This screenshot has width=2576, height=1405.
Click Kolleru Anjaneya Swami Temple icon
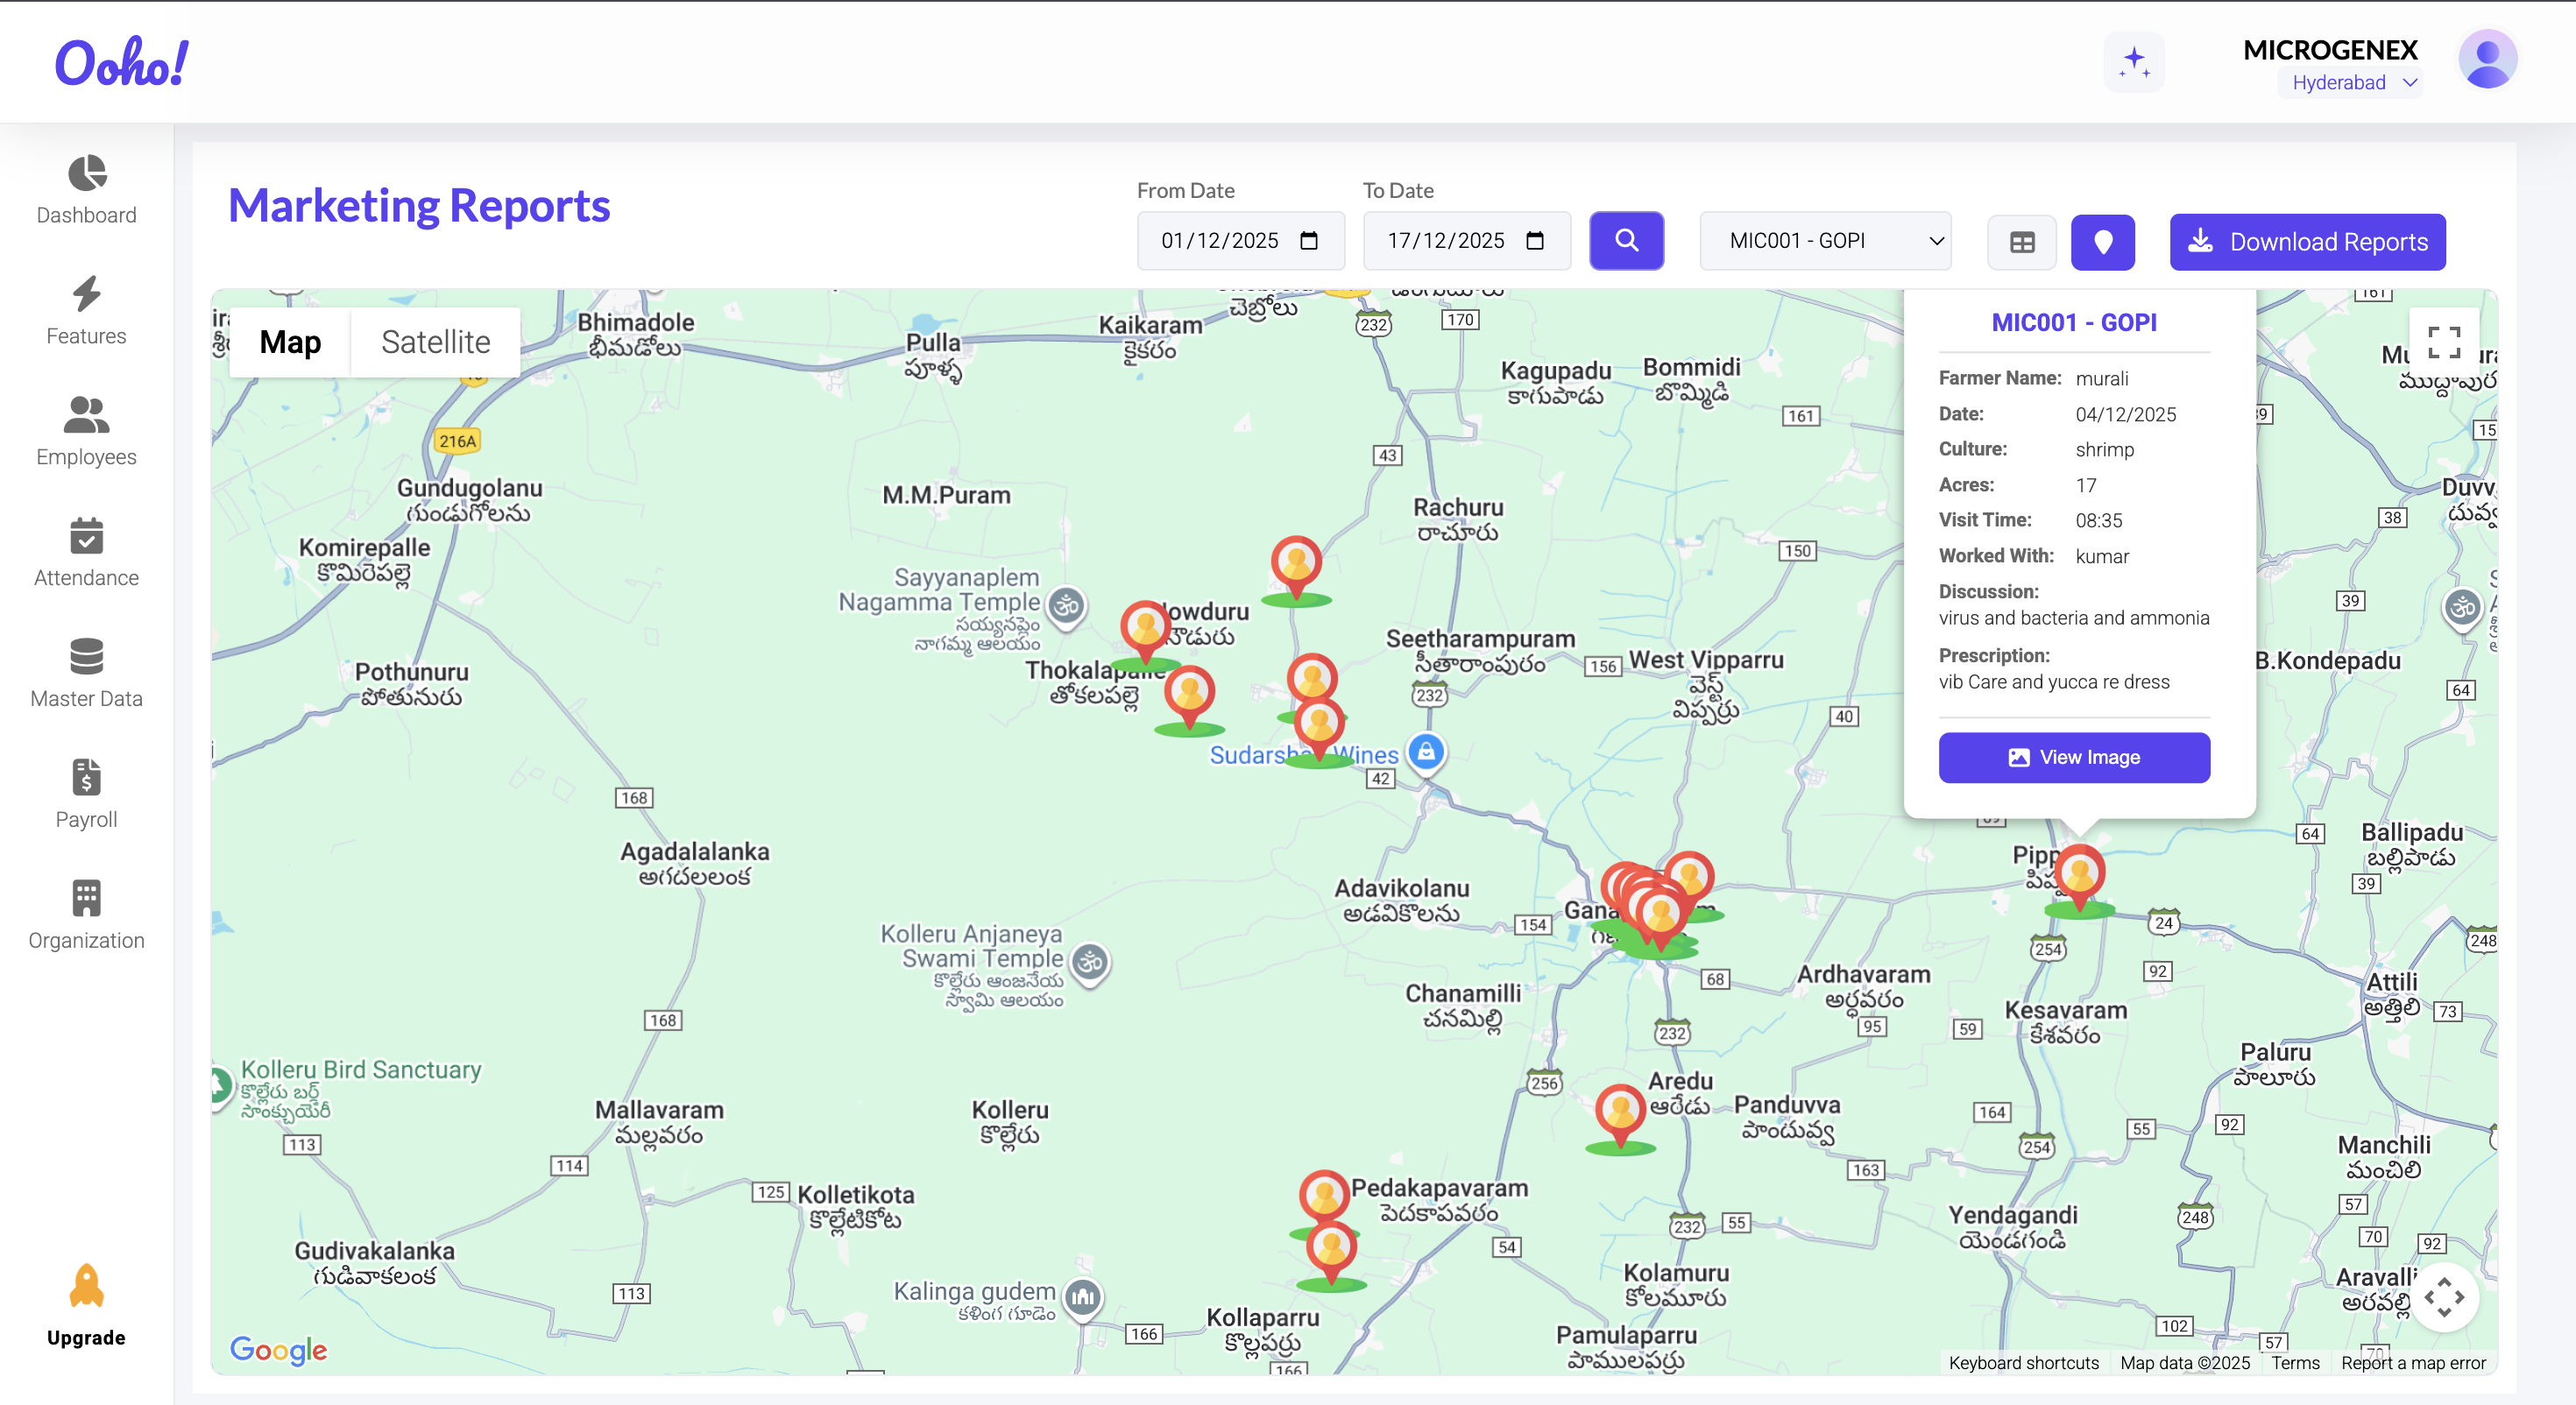[x=1090, y=963]
